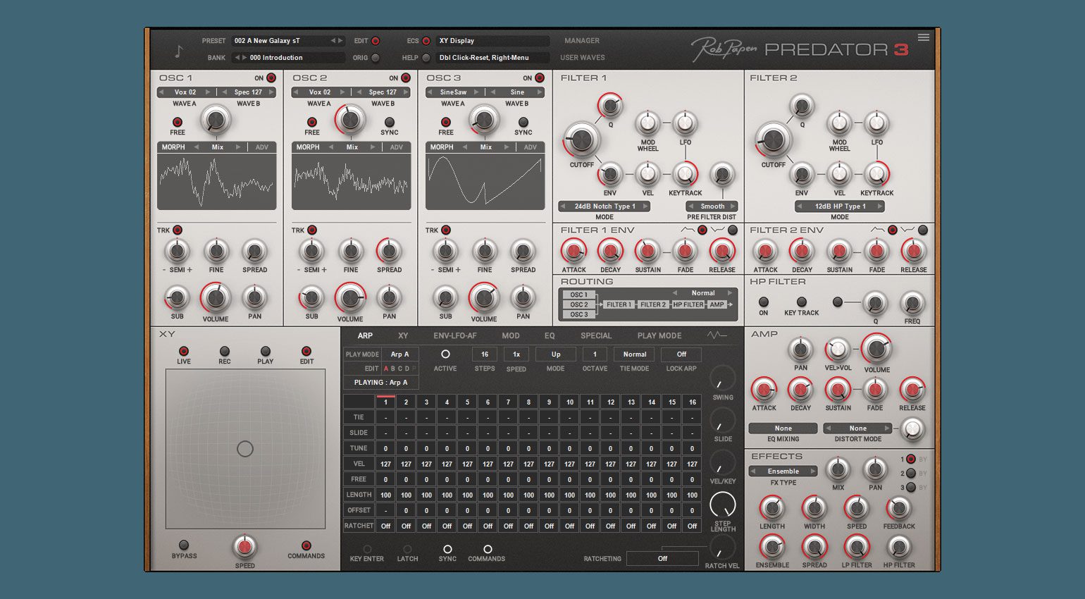Screen dimensions: 1085x599
Task: Toggle OSC 1 Free button
Action: coord(178,122)
